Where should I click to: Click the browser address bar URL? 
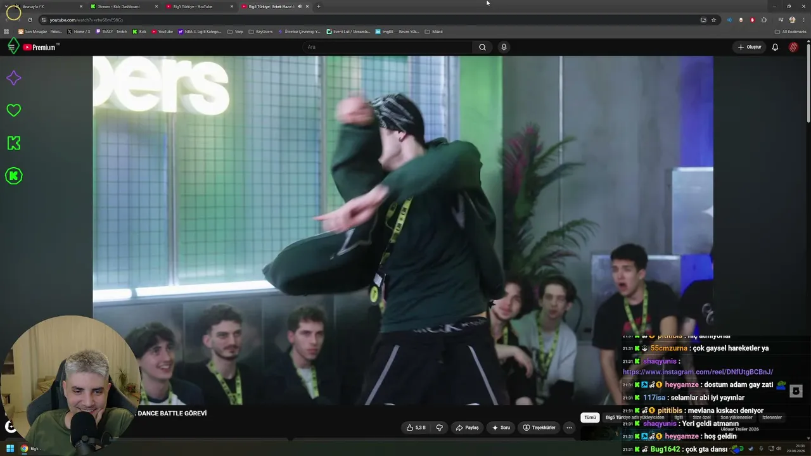tap(86, 20)
